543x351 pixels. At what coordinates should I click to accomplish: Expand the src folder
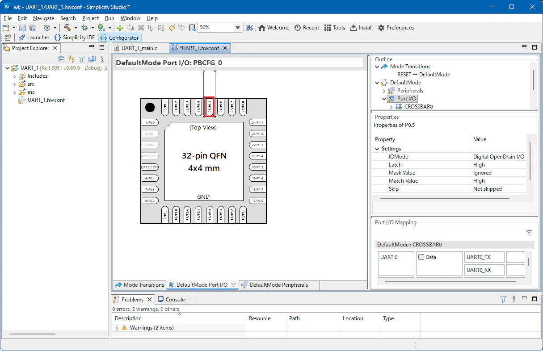[14, 84]
